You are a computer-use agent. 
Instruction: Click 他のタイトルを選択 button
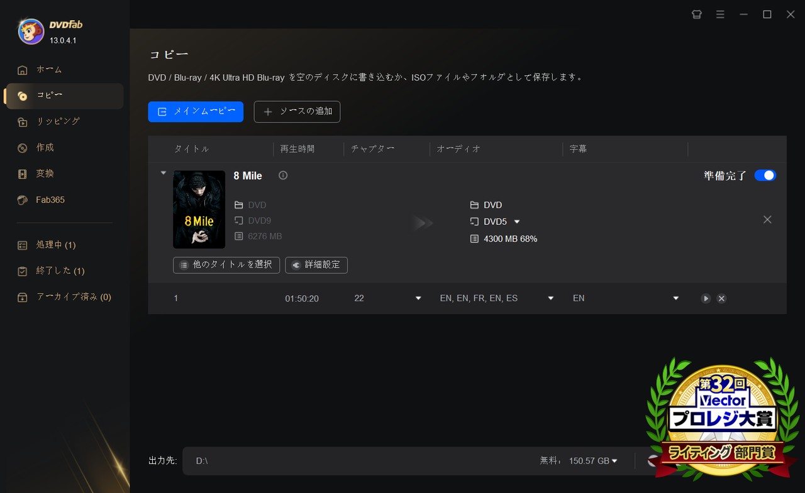(226, 265)
